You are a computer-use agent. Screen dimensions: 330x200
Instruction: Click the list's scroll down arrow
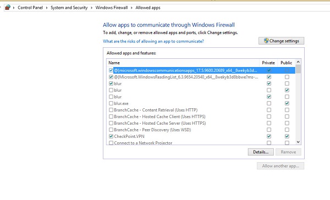(x=298, y=142)
